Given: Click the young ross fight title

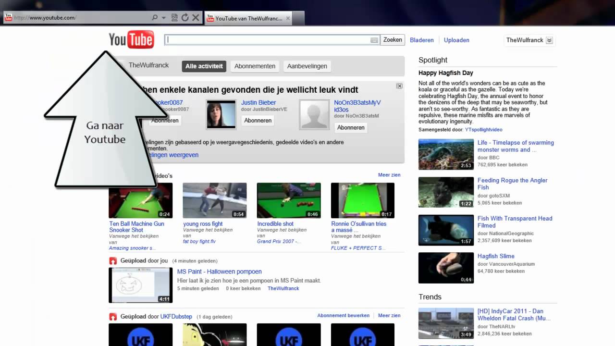Looking at the screenshot, I should pyautogui.click(x=203, y=224).
